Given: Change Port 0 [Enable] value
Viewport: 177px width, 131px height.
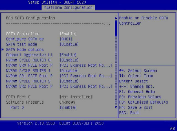Looking at the screenshot, I should click(68, 107).
